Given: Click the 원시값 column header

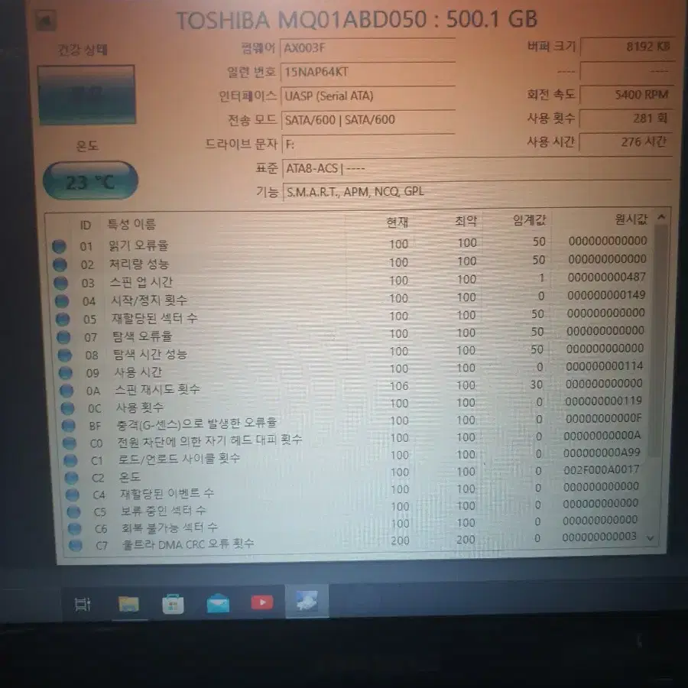Looking at the screenshot, I should click(x=631, y=219).
